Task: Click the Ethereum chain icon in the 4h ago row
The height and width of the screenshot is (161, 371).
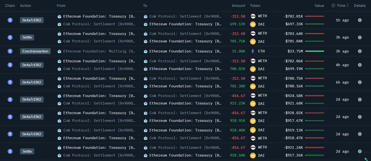Action: 10,65
